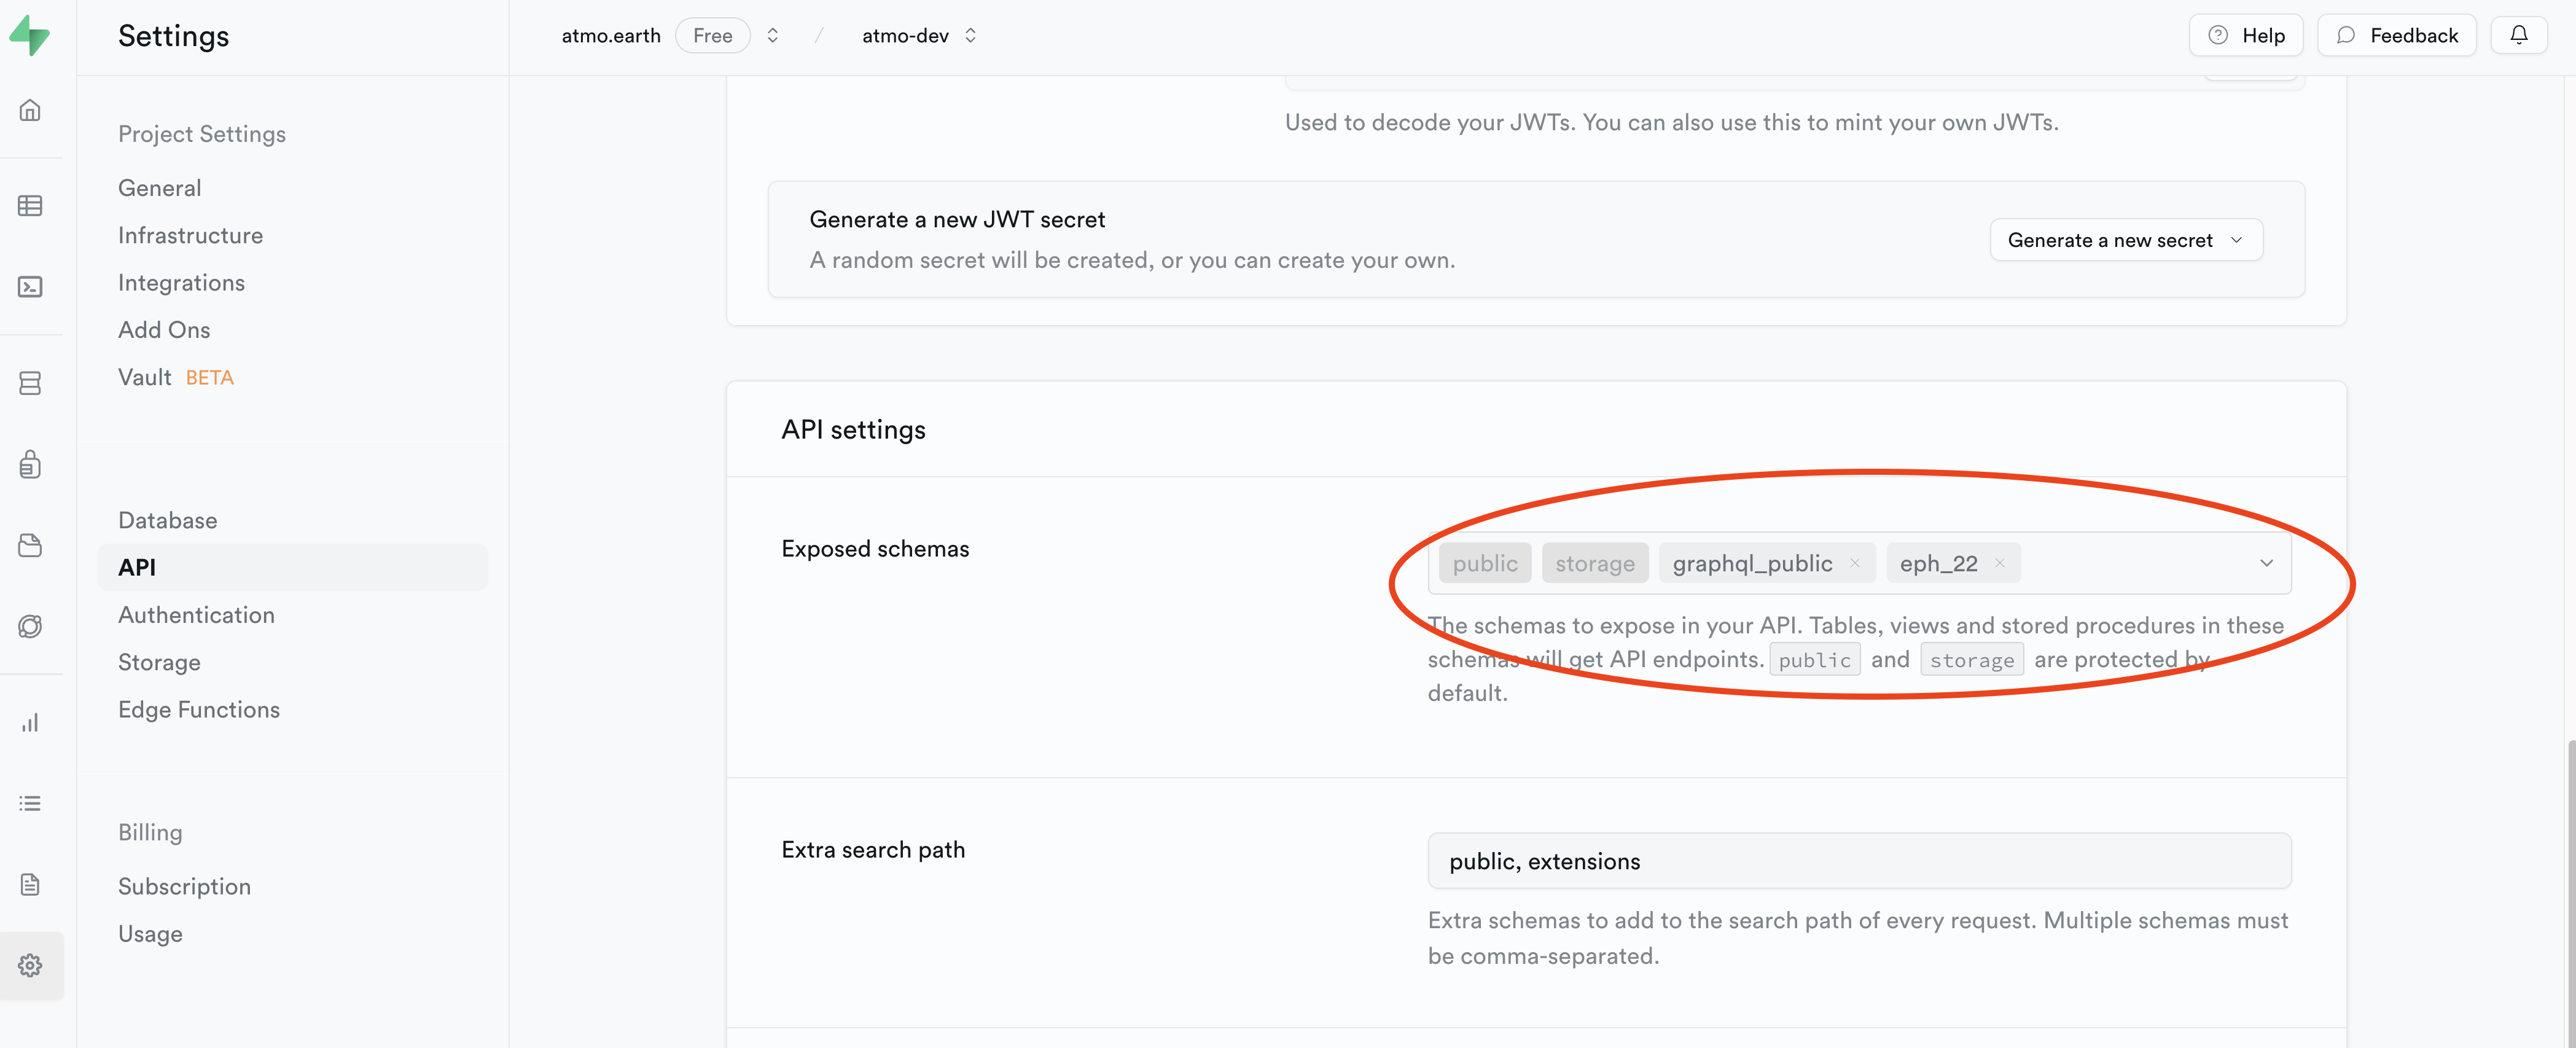Open Infrastructure project settings
The height and width of the screenshot is (1048, 2576).
pyautogui.click(x=190, y=235)
